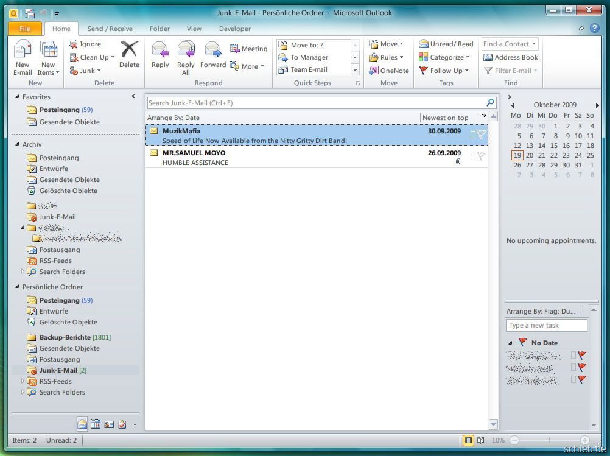Expand RSS-Feeds under Persönliche Ordner
610x456 pixels.
click(23, 381)
